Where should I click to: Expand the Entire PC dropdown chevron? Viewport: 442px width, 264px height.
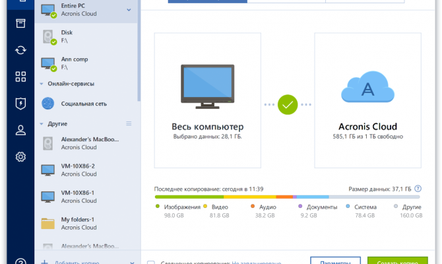click(x=129, y=10)
